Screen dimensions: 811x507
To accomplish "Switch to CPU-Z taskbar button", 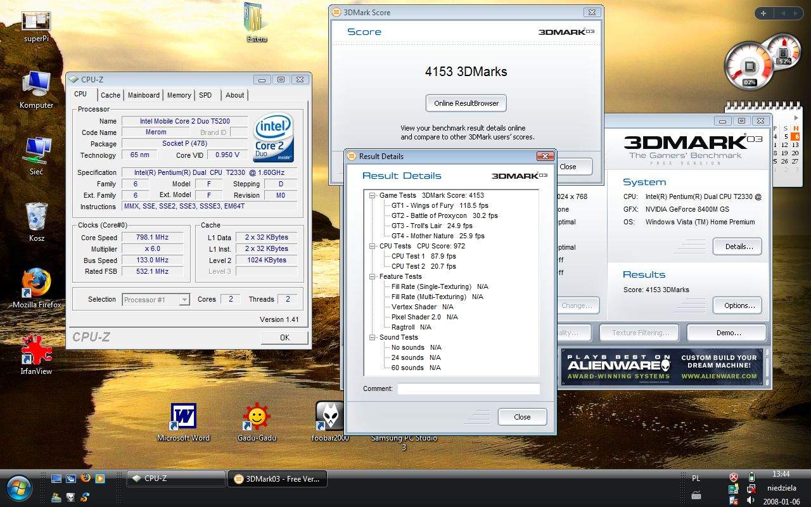I will 176,478.
